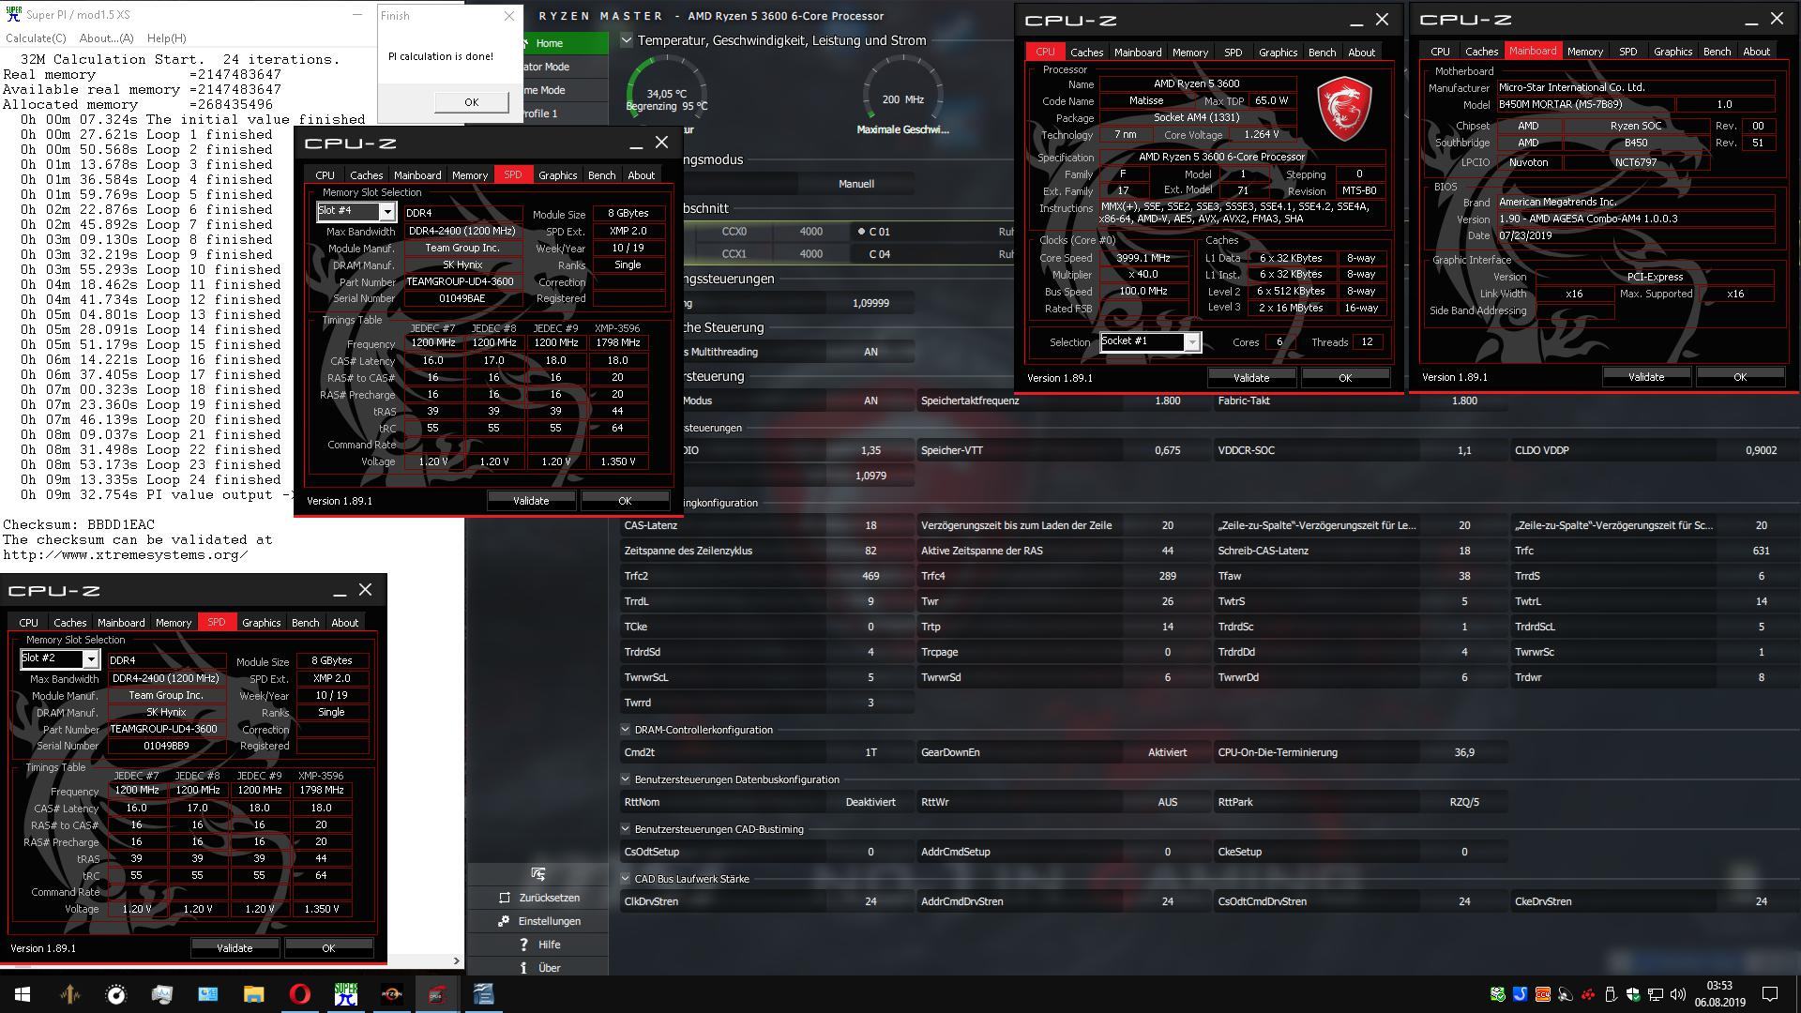
Task: Open Bench tab in CPU tab CPU-Z window
Action: click(x=1322, y=53)
